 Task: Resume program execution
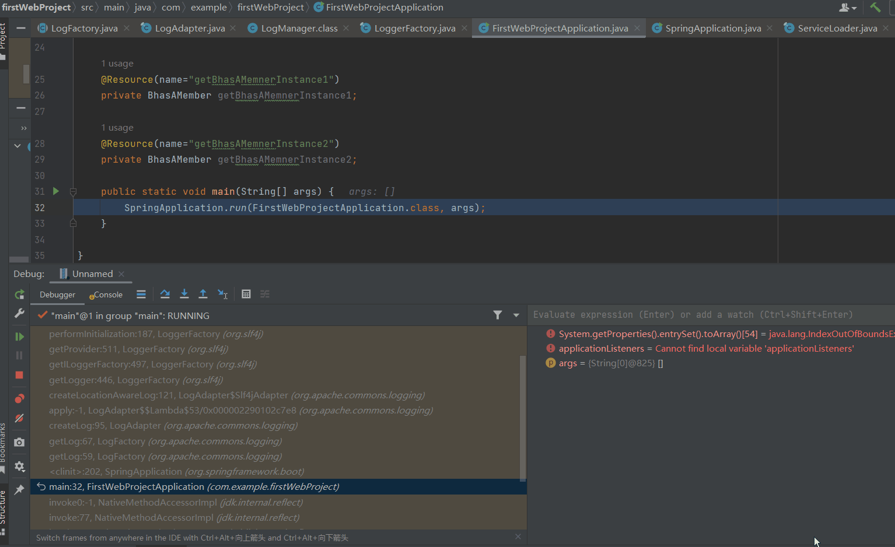click(19, 336)
